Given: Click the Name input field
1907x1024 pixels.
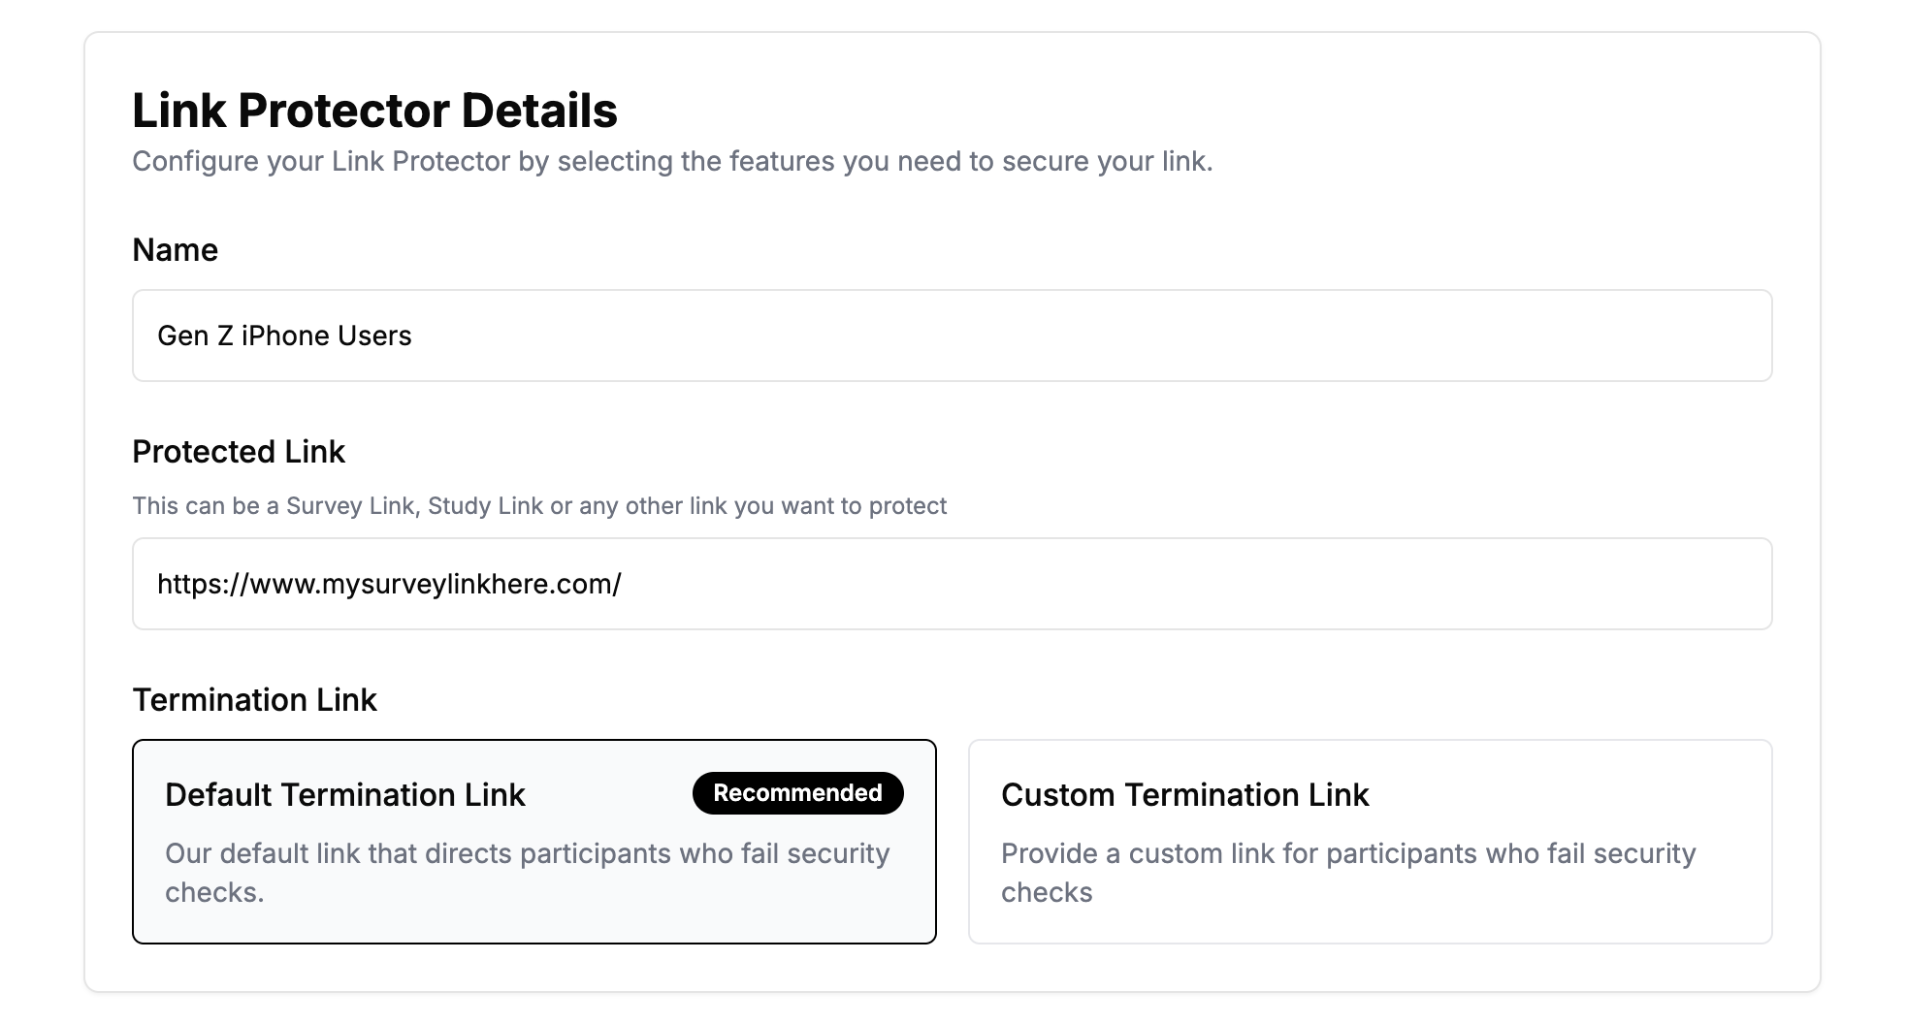Looking at the screenshot, I should (x=951, y=336).
